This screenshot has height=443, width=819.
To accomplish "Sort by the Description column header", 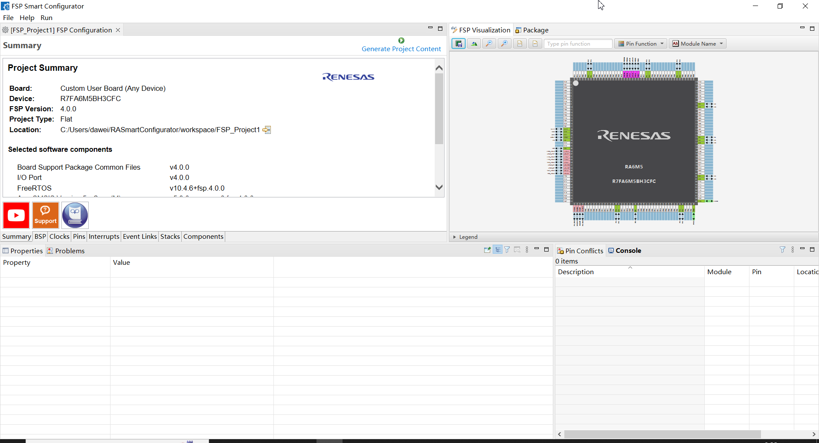I will pos(630,272).
